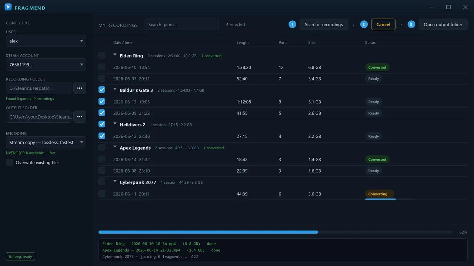Browse for the recording folder via ellipsis button
Viewport: 474px width, 266px height.
pyautogui.click(x=80, y=88)
